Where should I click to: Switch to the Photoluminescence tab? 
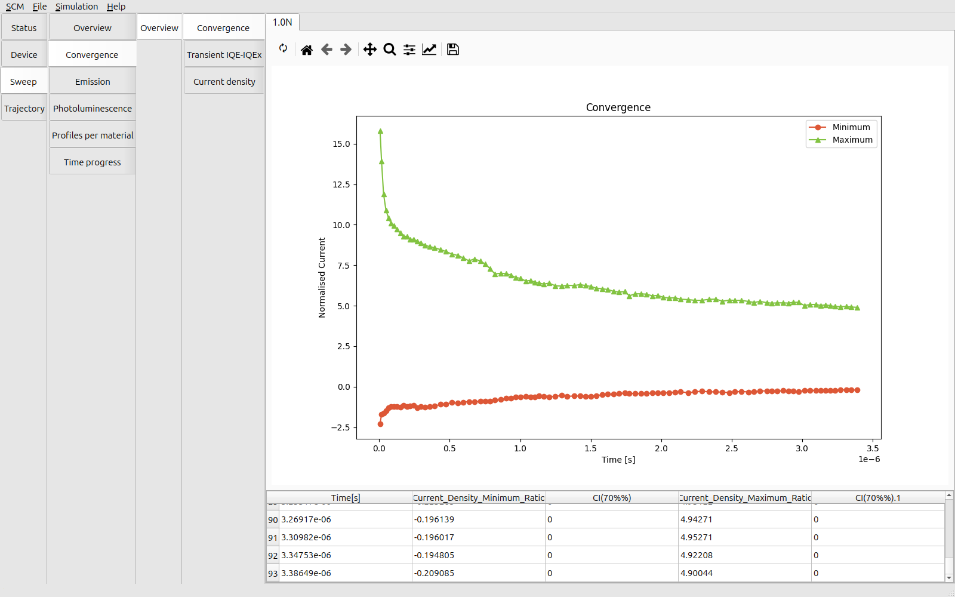(x=93, y=109)
